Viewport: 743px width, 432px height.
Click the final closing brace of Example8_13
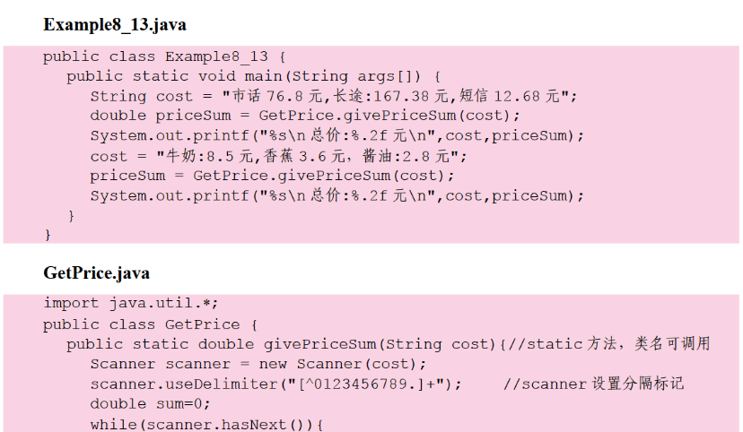[x=48, y=235]
